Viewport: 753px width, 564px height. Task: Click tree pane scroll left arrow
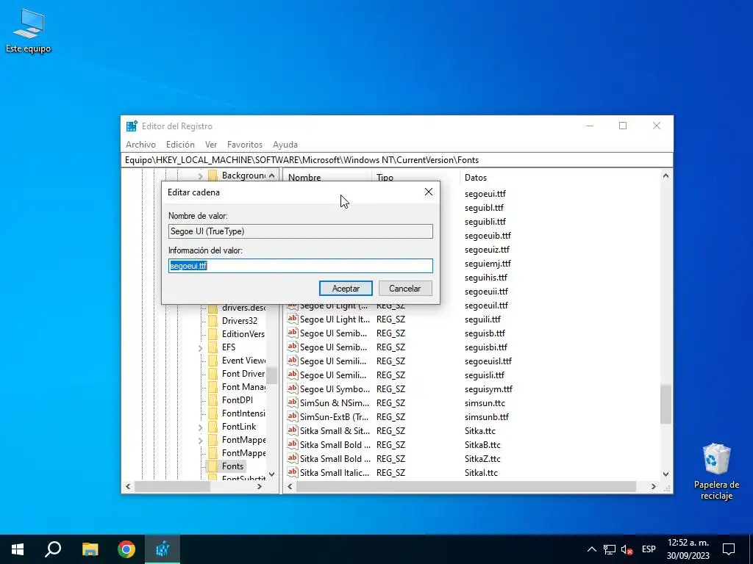(x=128, y=486)
